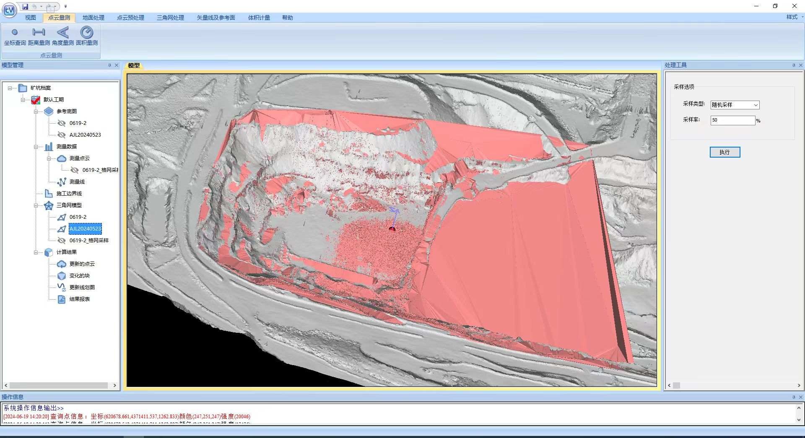Show hidden 0619-2 layer under 参考底图
Viewport: 805px width, 438px height.
tap(62, 123)
